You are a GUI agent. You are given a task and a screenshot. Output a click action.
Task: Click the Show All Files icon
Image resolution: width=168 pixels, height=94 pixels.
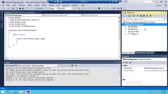pos(146,16)
